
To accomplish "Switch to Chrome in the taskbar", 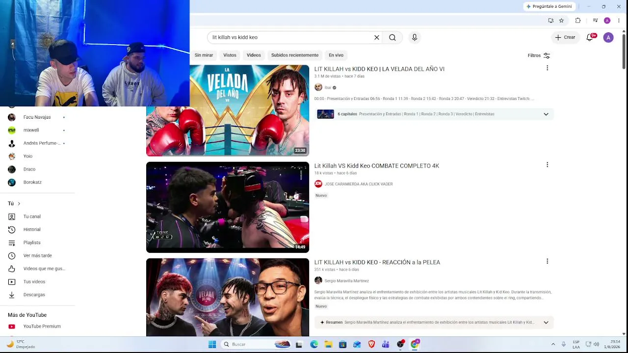I will click(x=415, y=344).
